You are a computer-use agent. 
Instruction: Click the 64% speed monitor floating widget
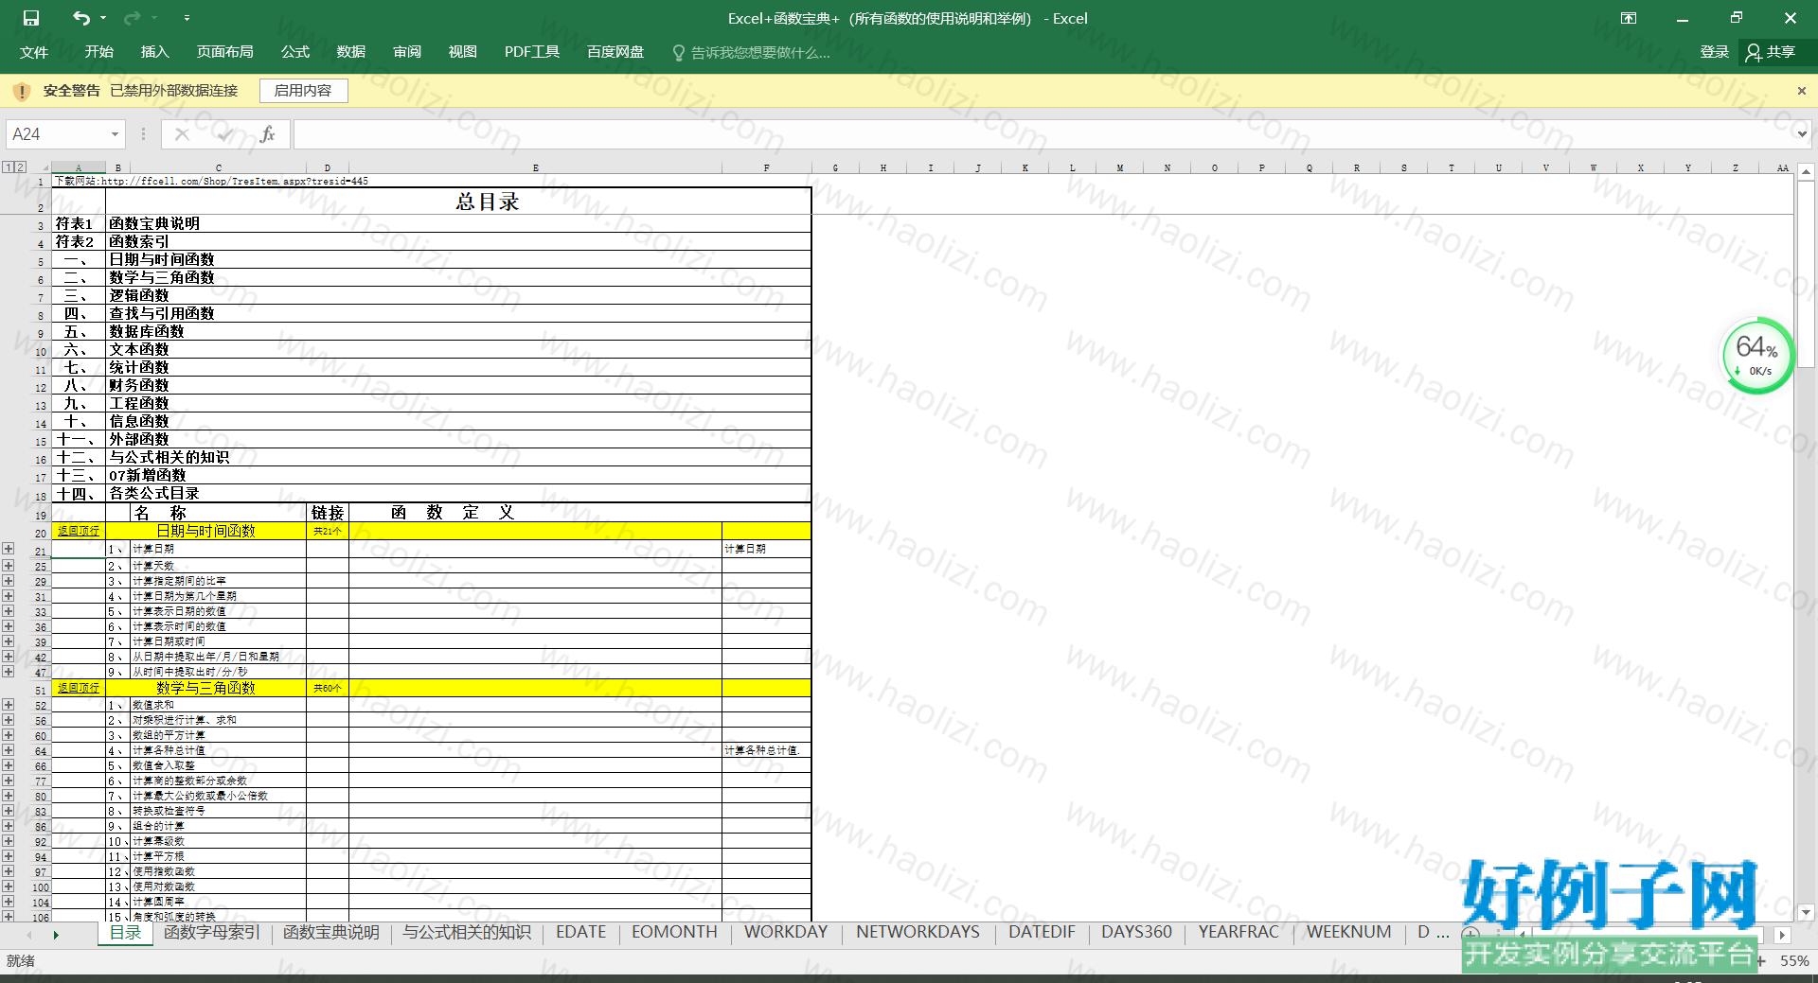[1757, 357]
